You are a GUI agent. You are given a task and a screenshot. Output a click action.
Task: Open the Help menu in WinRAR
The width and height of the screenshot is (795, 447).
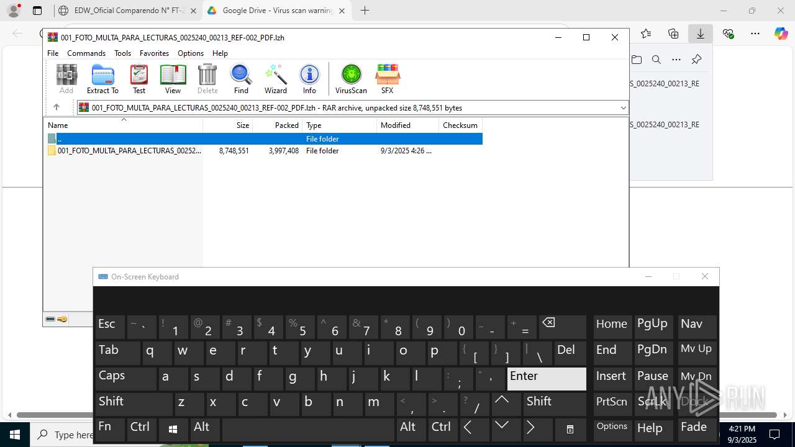220,53
